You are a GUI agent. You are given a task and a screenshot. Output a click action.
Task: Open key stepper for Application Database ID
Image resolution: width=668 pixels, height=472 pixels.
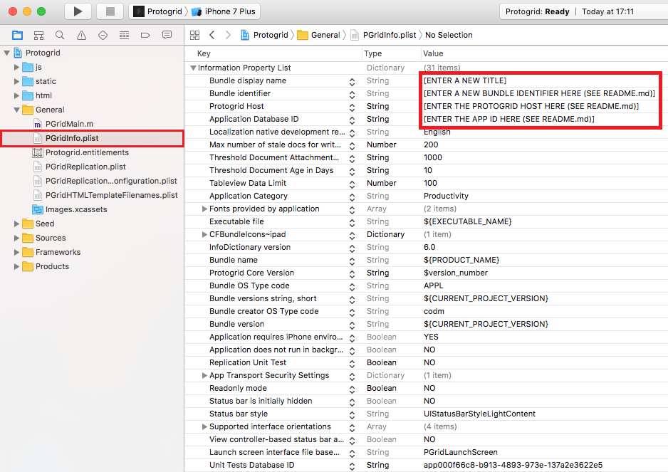click(x=352, y=120)
